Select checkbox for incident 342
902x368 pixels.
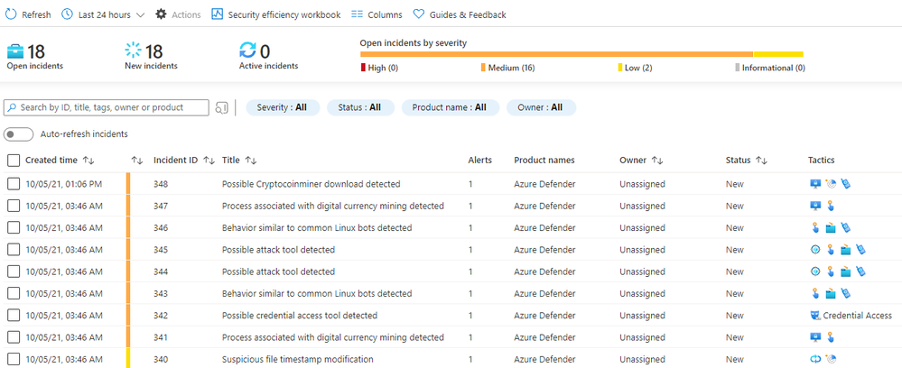[x=14, y=315]
